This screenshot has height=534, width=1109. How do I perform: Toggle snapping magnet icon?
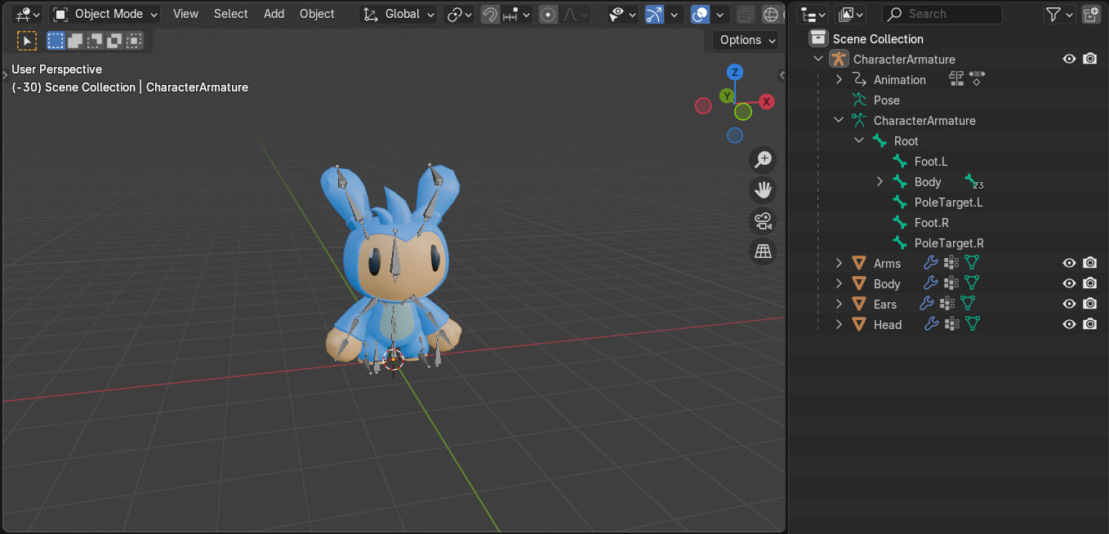tap(490, 14)
